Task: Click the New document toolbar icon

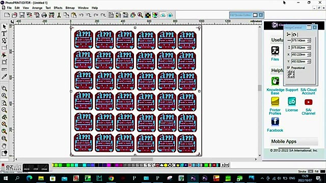Action: click(x=7, y=15)
